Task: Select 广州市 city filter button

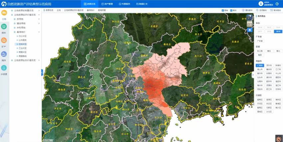Action: click(x=259, y=65)
